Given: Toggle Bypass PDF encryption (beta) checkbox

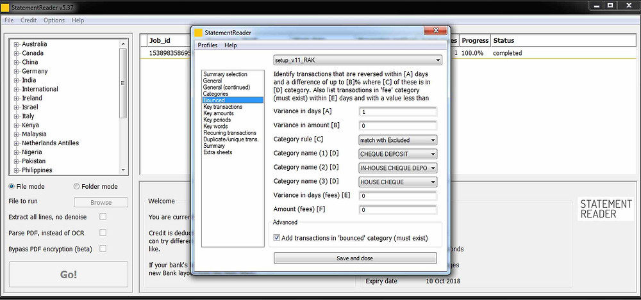Looking at the screenshot, I should coord(103,249).
